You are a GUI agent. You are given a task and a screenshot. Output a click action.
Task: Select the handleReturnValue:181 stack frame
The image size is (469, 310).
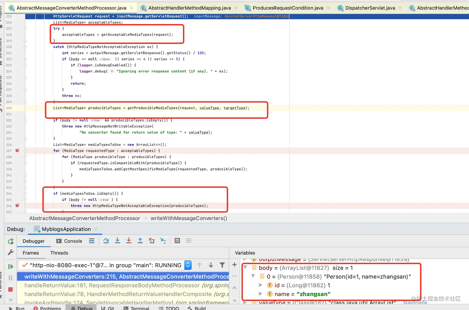[123, 285]
